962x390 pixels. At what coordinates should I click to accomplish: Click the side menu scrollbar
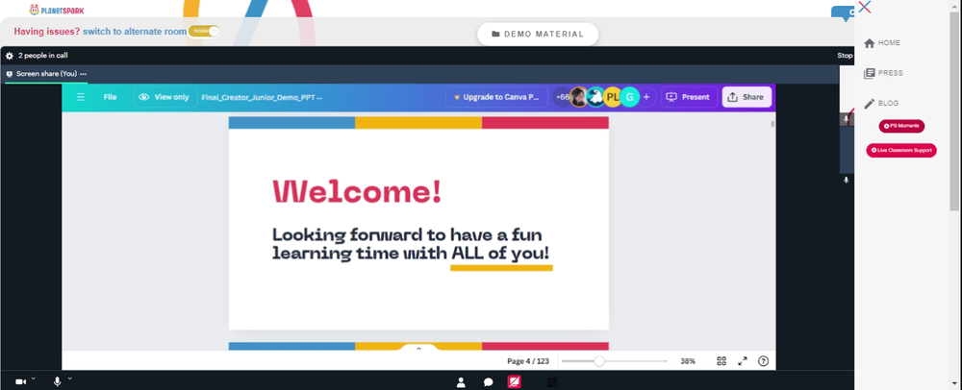954,110
